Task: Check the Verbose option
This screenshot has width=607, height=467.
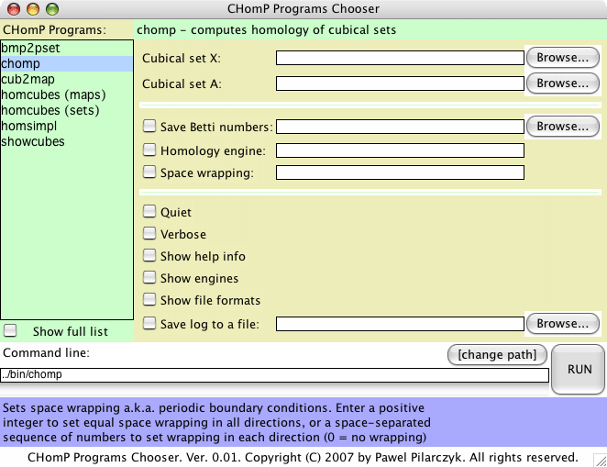Action: click(x=149, y=233)
